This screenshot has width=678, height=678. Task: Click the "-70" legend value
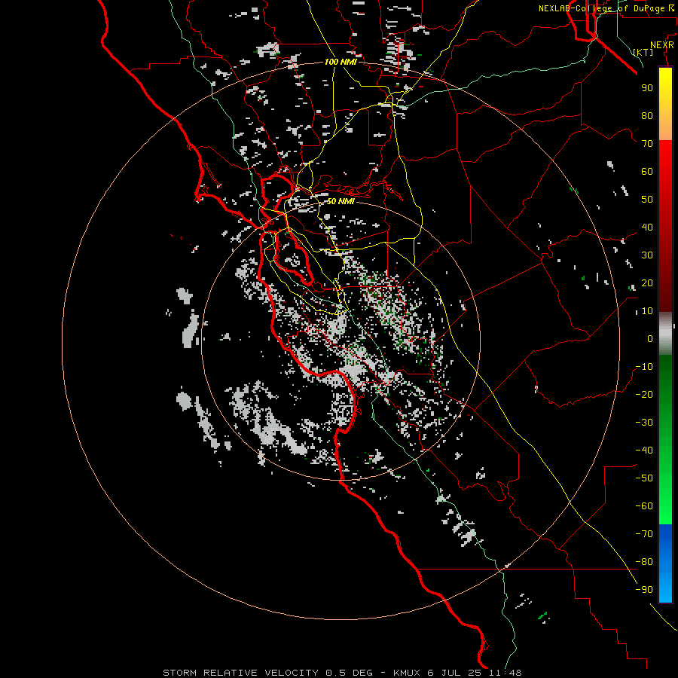(644, 534)
